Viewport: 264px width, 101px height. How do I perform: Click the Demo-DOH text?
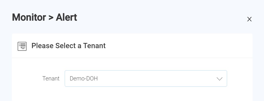click(x=84, y=79)
